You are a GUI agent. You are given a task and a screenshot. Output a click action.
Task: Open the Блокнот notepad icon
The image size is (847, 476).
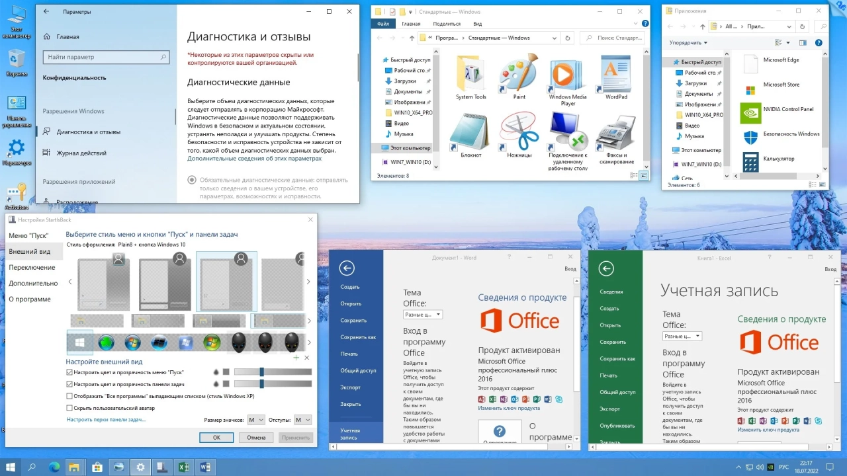pyautogui.click(x=470, y=130)
